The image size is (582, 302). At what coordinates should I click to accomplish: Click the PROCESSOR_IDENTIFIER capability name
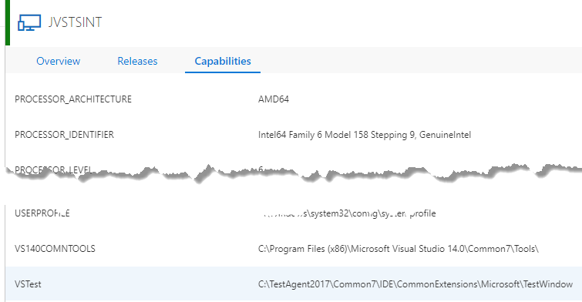64,134
